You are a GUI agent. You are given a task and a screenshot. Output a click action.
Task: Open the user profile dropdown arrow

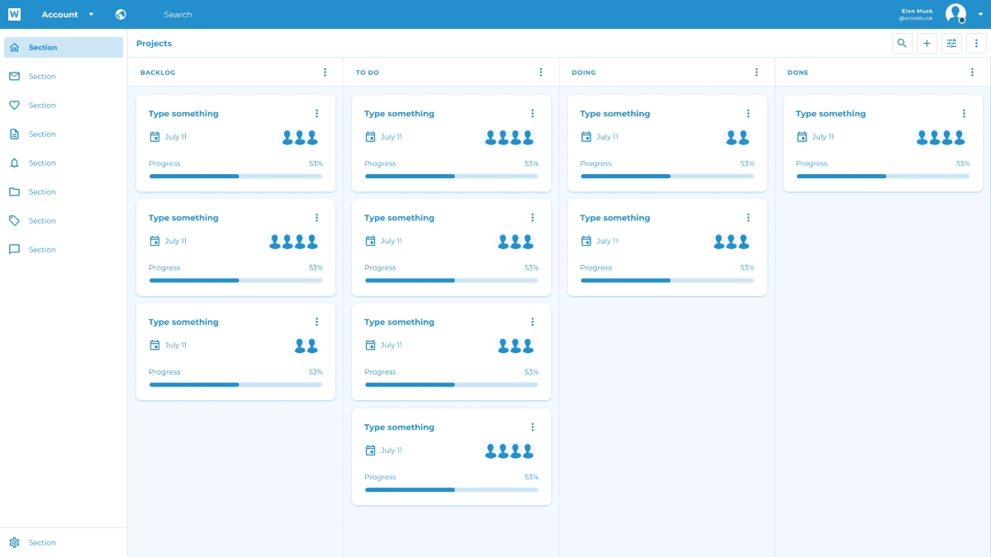[x=980, y=14]
